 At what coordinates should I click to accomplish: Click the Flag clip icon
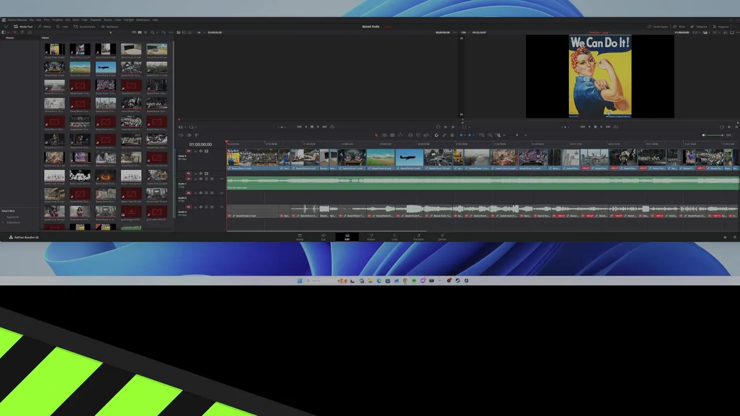pos(461,135)
